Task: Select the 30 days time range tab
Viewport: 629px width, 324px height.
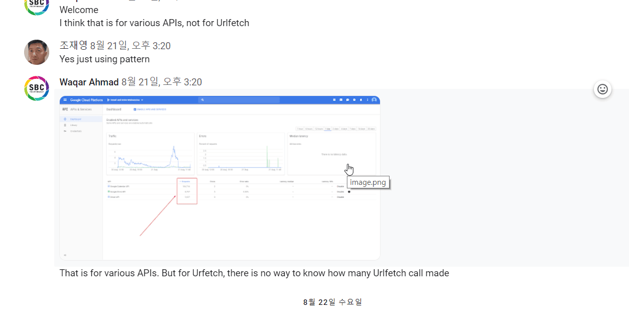Action: pyautogui.click(x=371, y=129)
